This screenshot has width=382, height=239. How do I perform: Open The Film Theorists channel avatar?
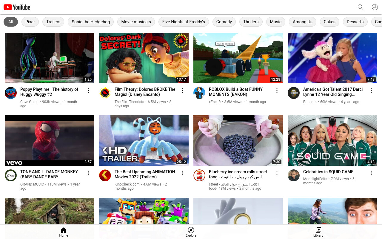(x=105, y=93)
